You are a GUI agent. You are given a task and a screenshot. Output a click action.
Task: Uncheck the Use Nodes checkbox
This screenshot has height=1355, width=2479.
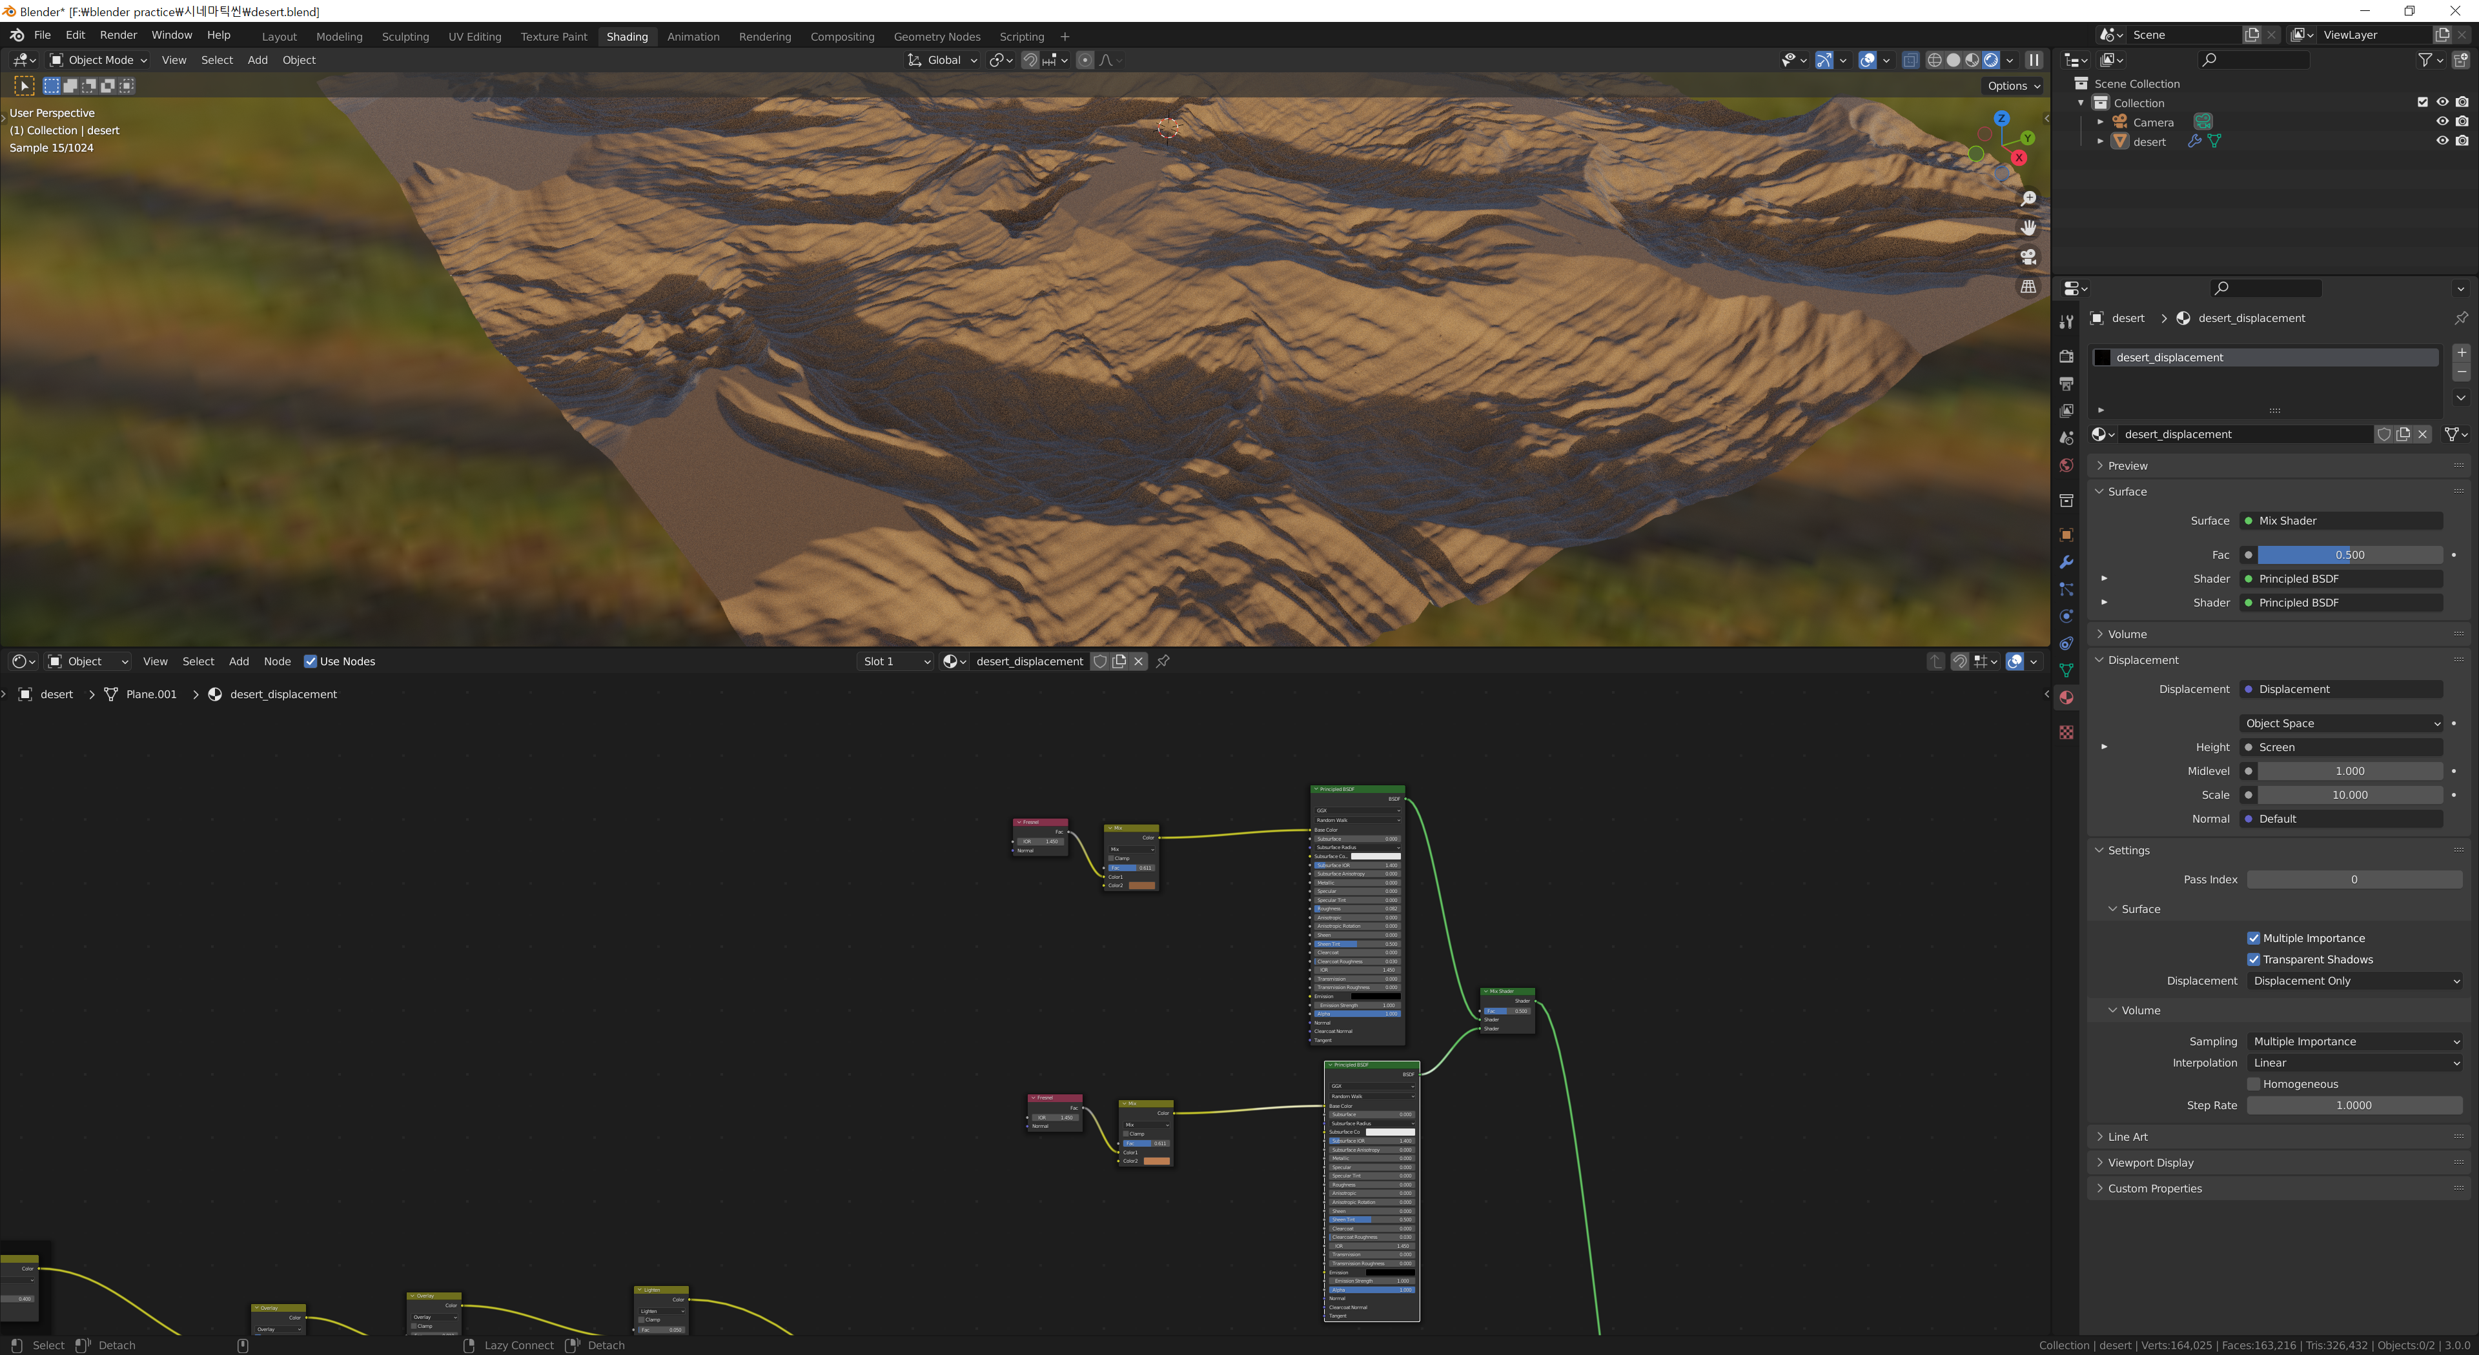[x=310, y=661]
